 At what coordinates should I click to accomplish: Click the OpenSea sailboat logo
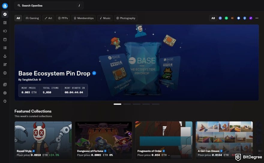(x=5, y=6)
